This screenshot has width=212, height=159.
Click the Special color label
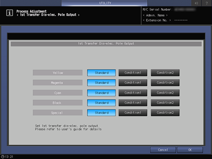(58, 113)
